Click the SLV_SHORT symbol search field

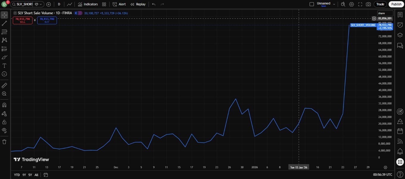click(x=25, y=4)
